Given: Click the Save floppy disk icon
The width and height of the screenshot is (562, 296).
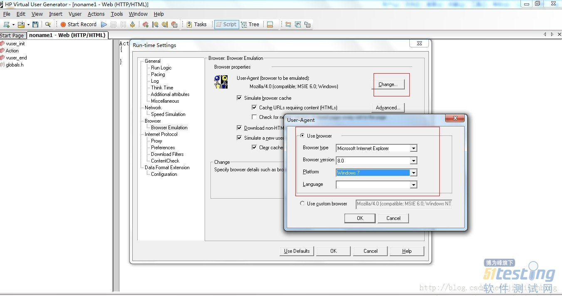Looking at the screenshot, I should click(x=35, y=25).
